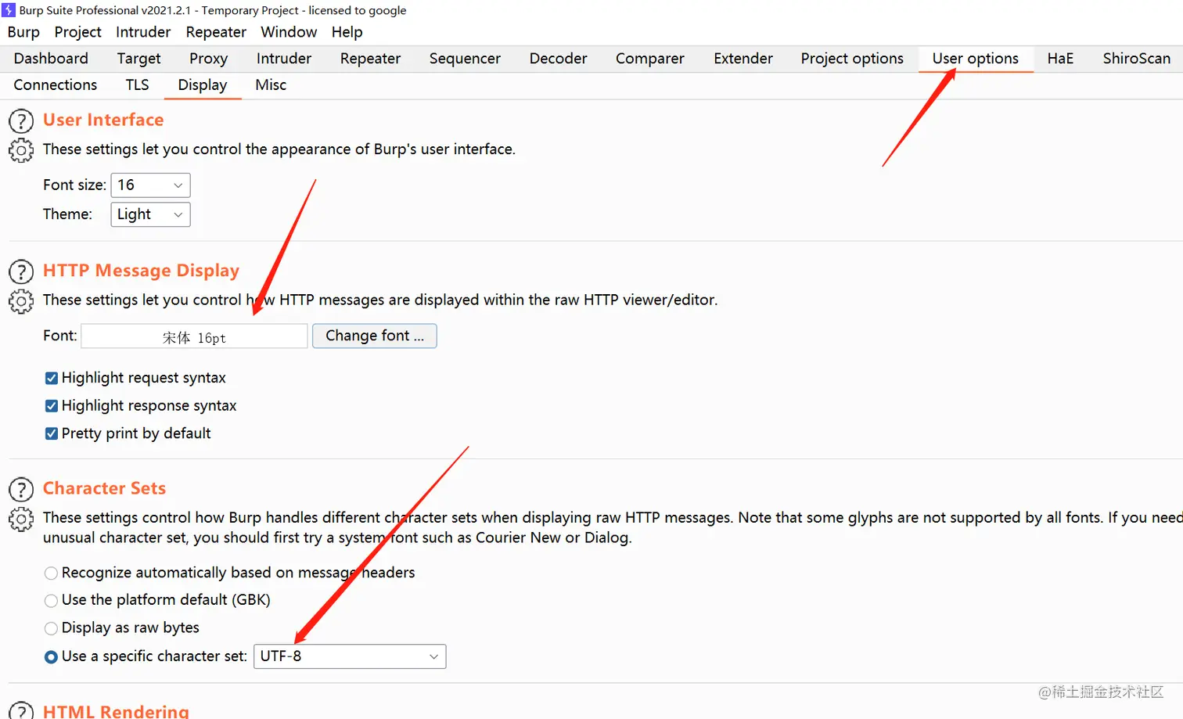Switch to the Decoder tab
1183x719 pixels.
click(558, 59)
